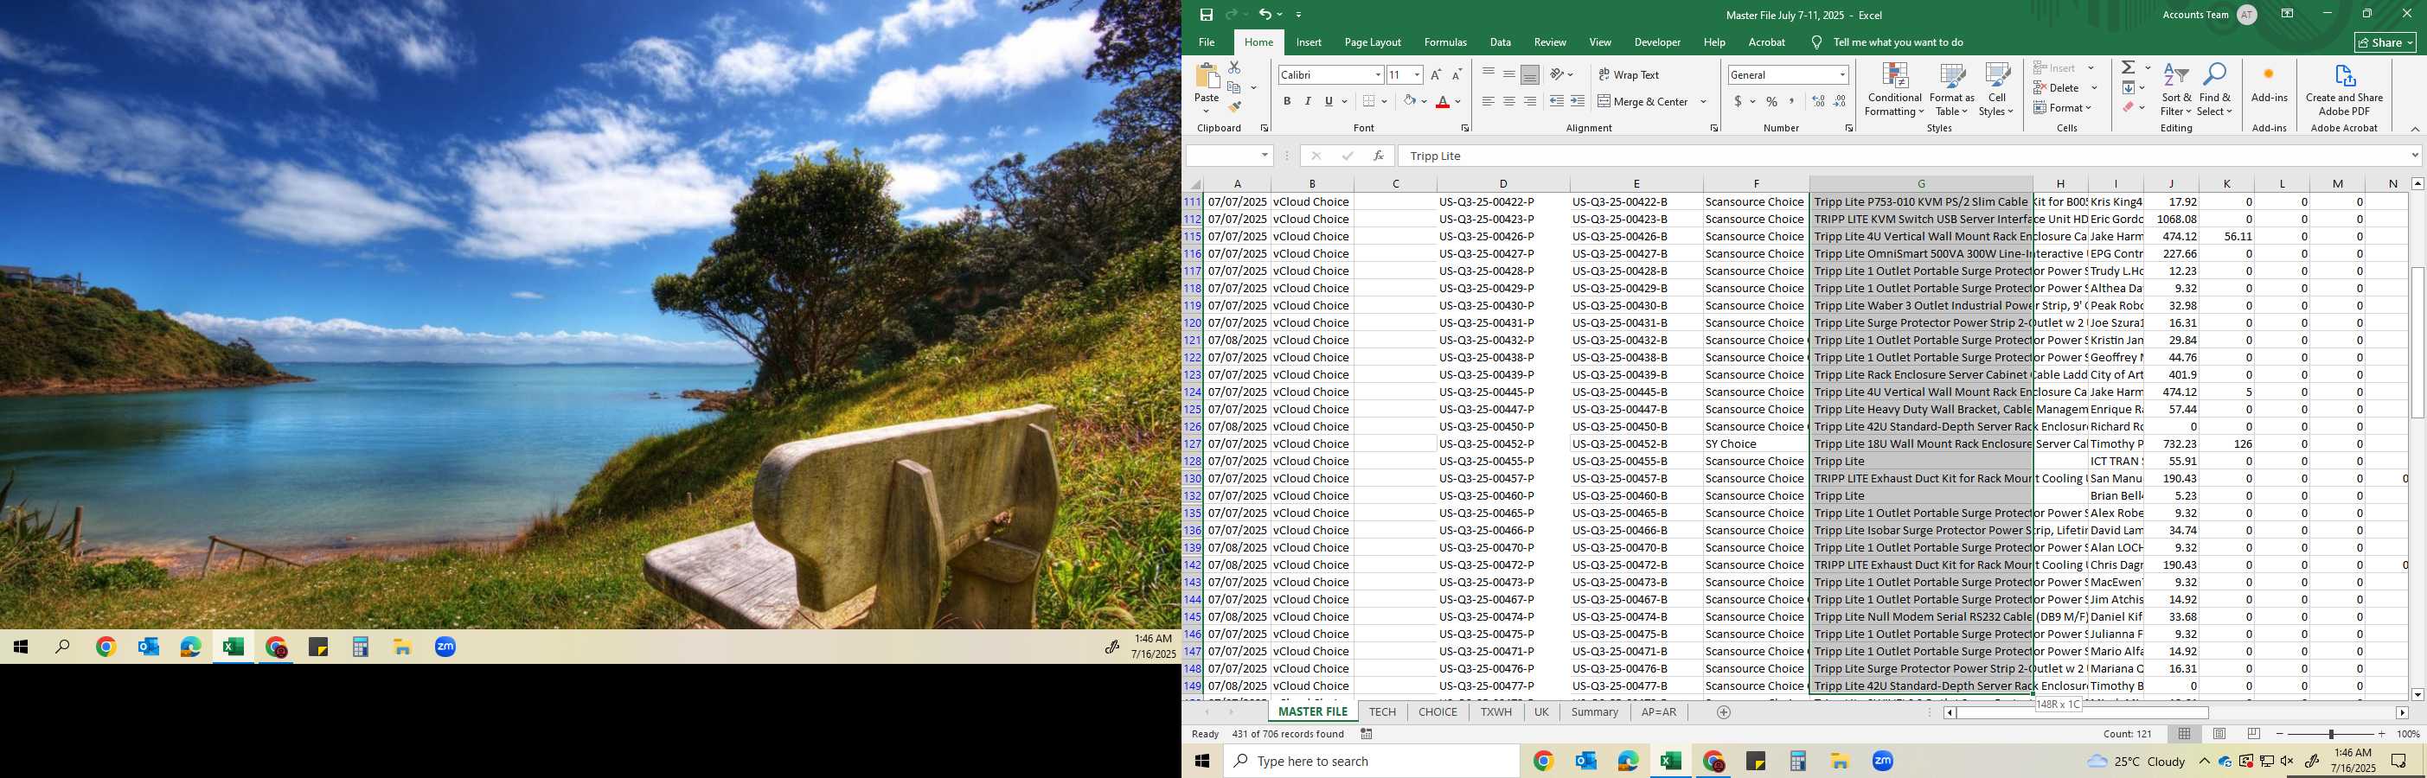Viewport: 2427px width, 778px height.
Task: Click the Orientation text angle icon
Action: [x=1558, y=74]
